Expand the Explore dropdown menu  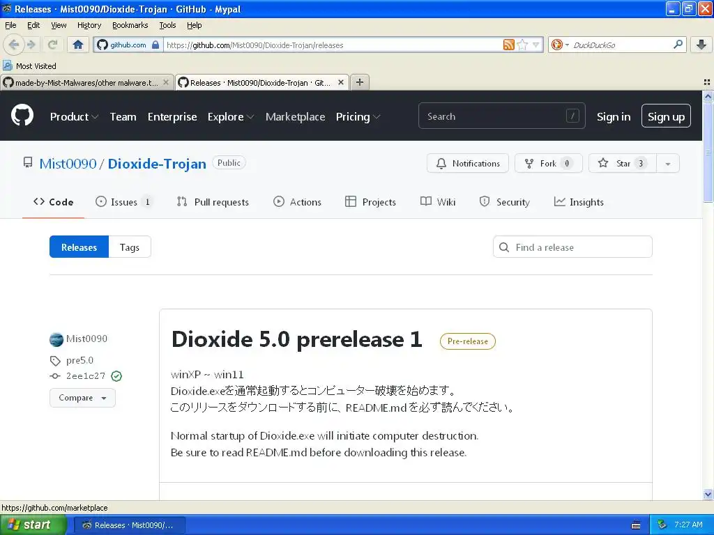point(230,116)
